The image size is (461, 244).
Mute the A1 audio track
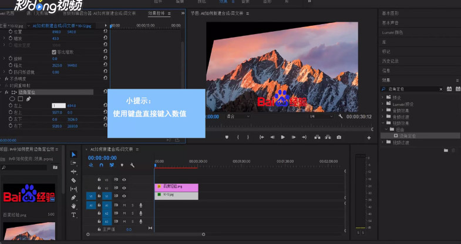coord(124,205)
